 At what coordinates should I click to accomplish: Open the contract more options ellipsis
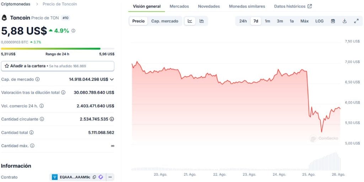coord(110,177)
